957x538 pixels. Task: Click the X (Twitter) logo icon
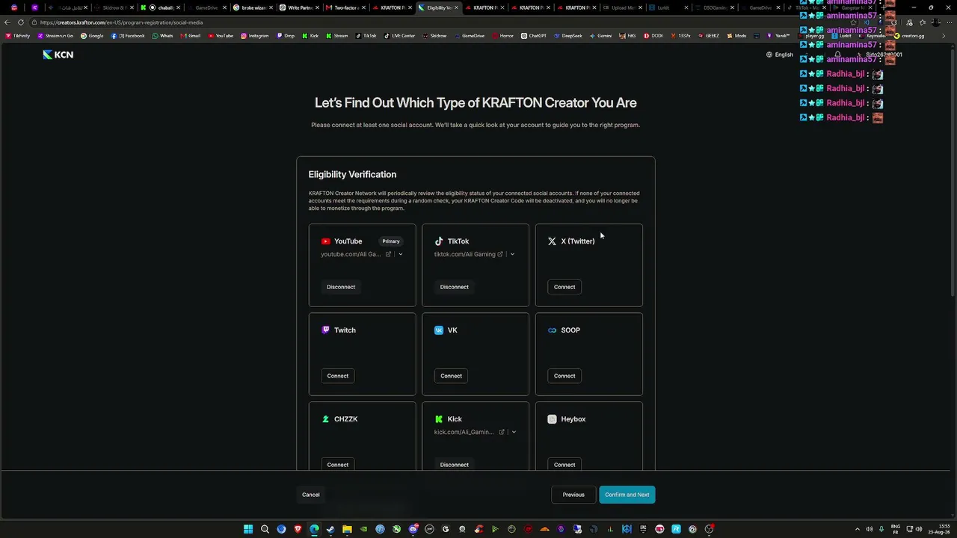pyautogui.click(x=552, y=241)
